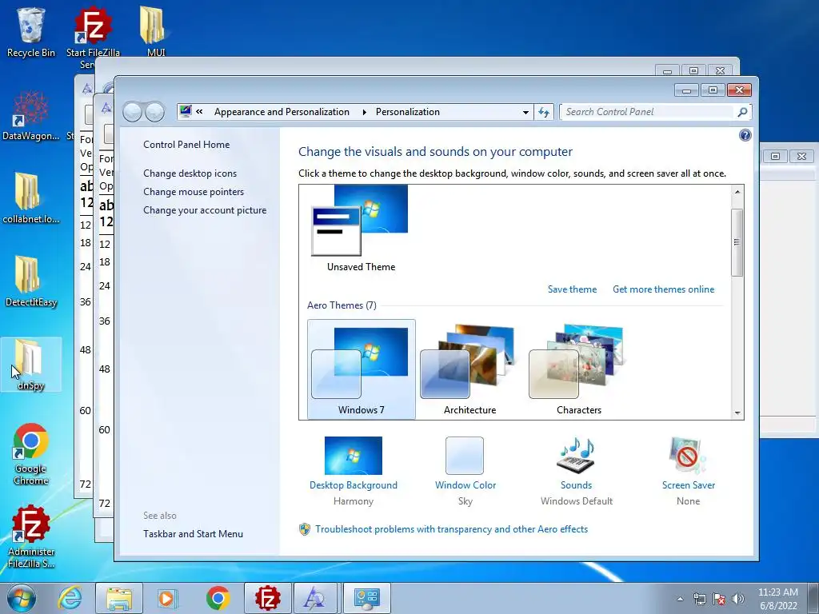Image resolution: width=819 pixels, height=614 pixels.
Task: Click theme list scroll up arrow
Action: click(x=737, y=192)
